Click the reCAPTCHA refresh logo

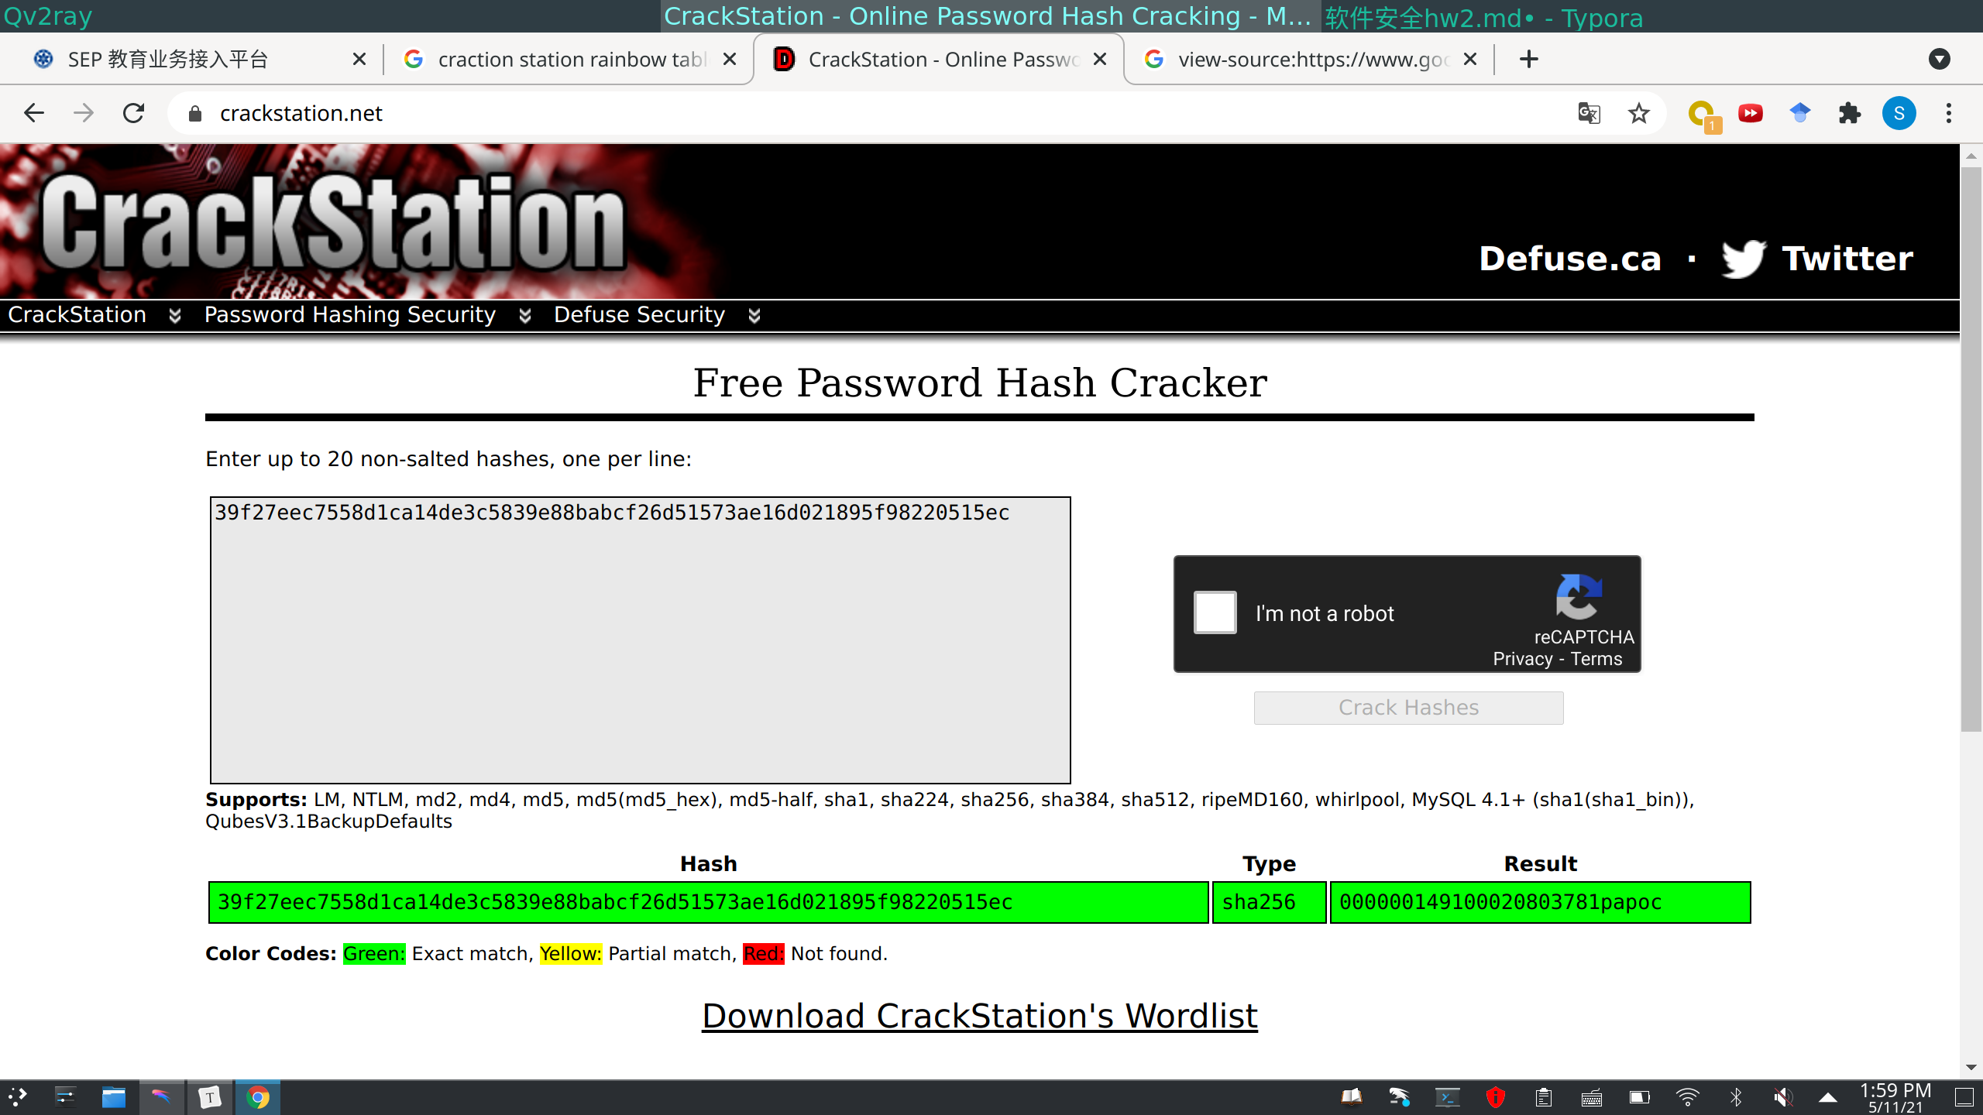[1579, 599]
